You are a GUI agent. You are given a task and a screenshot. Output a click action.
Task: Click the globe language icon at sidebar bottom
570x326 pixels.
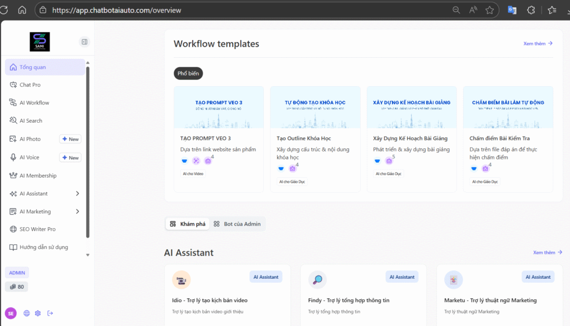27,313
